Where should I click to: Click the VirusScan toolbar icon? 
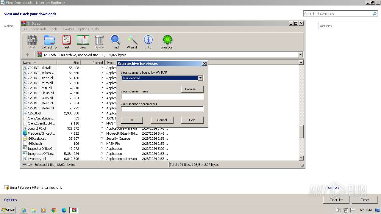[167, 42]
